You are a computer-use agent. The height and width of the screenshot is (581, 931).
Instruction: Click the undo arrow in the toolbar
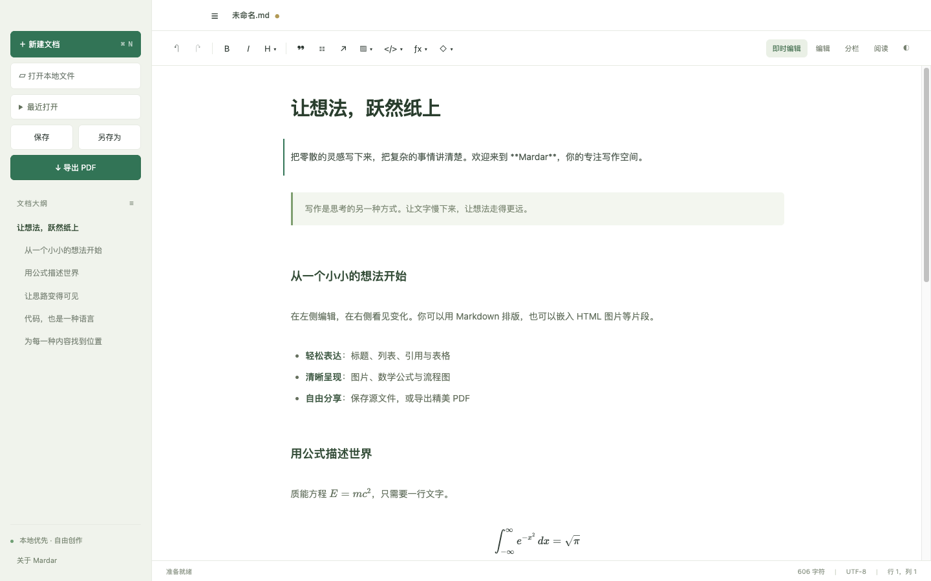[177, 48]
